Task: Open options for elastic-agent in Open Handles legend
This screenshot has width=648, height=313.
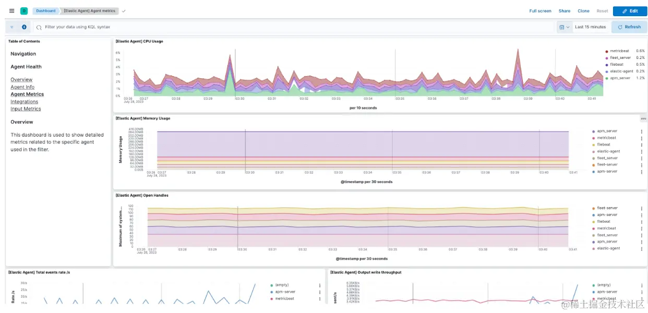Action: 642,248
